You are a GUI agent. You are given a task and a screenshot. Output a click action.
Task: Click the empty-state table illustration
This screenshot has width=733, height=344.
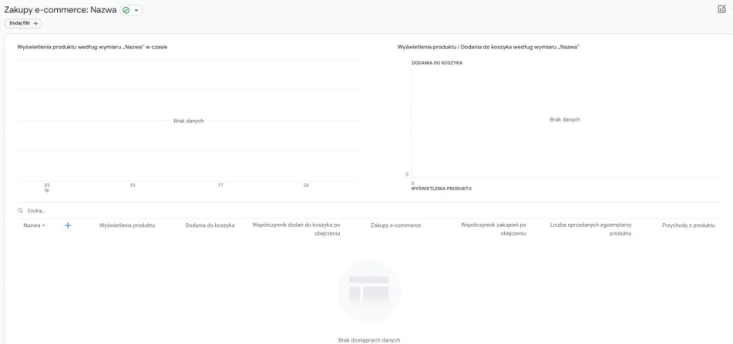[368, 292]
